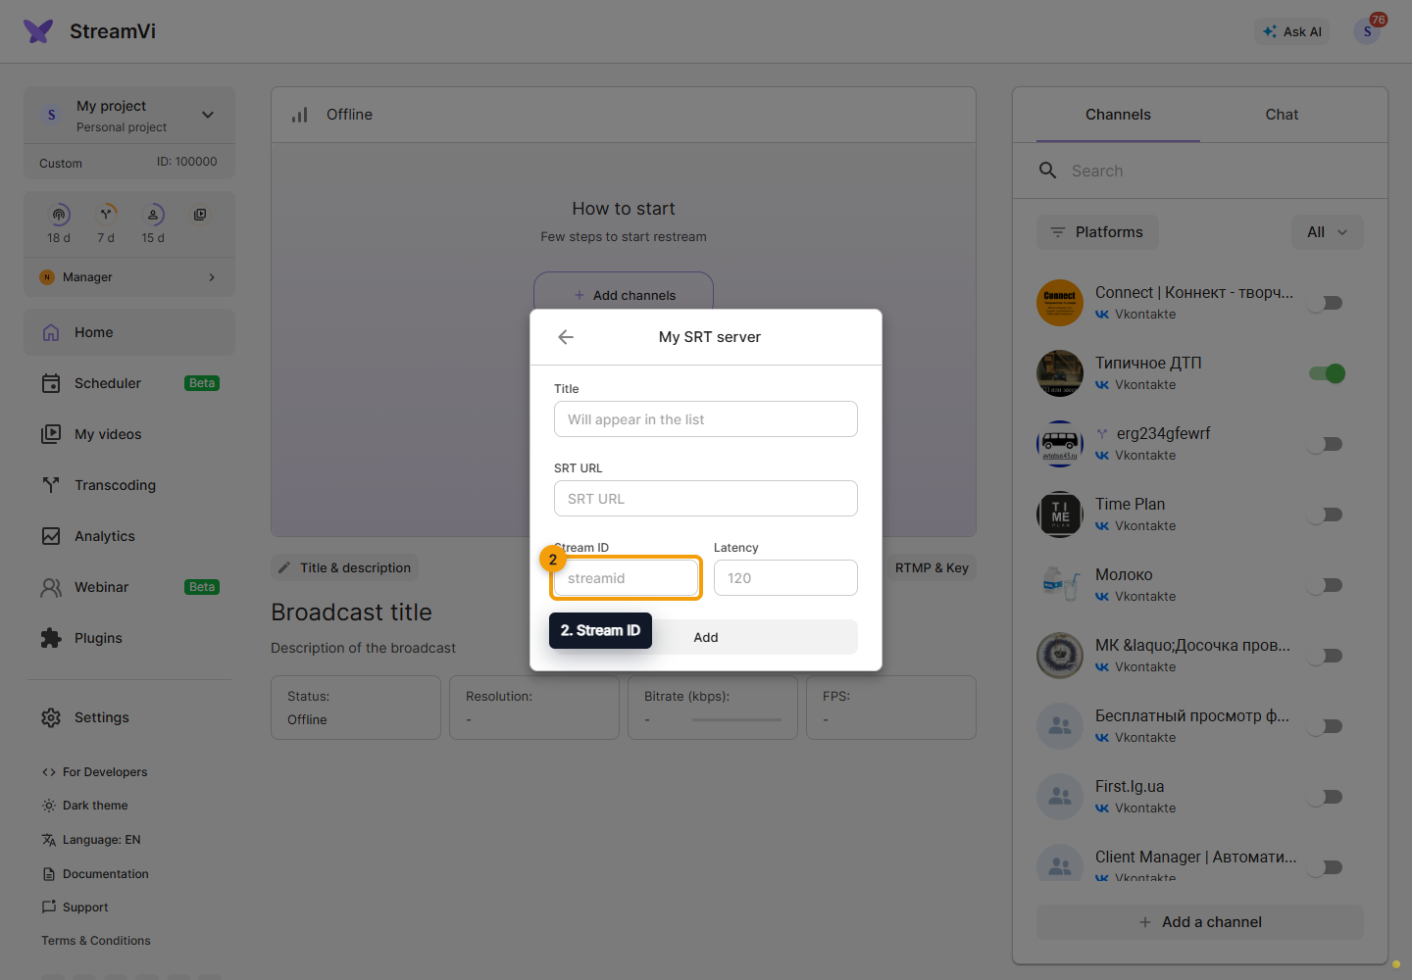Enable the Молоко channel toggle
Image resolution: width=1412 pixels, height=980 pixels.
pyautogui.click(x=1326, y=585)
